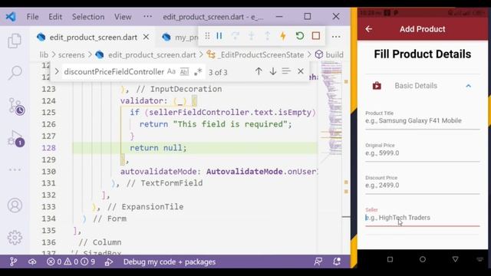Open the Explorer view in activity bar
The width and height of the screenshot is (491, 276).
15,41
